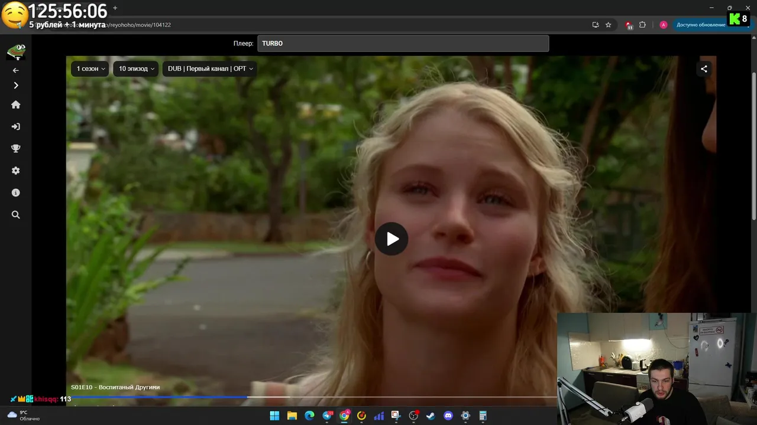The image size is (757, 425).
Task: Launch Microsoft Edge from the taskbar
Action: pyautogui.click(x=309, y=416)
